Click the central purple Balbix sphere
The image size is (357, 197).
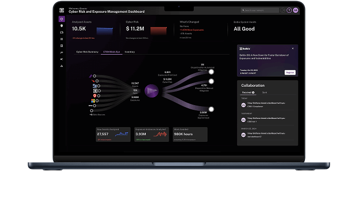151,91
